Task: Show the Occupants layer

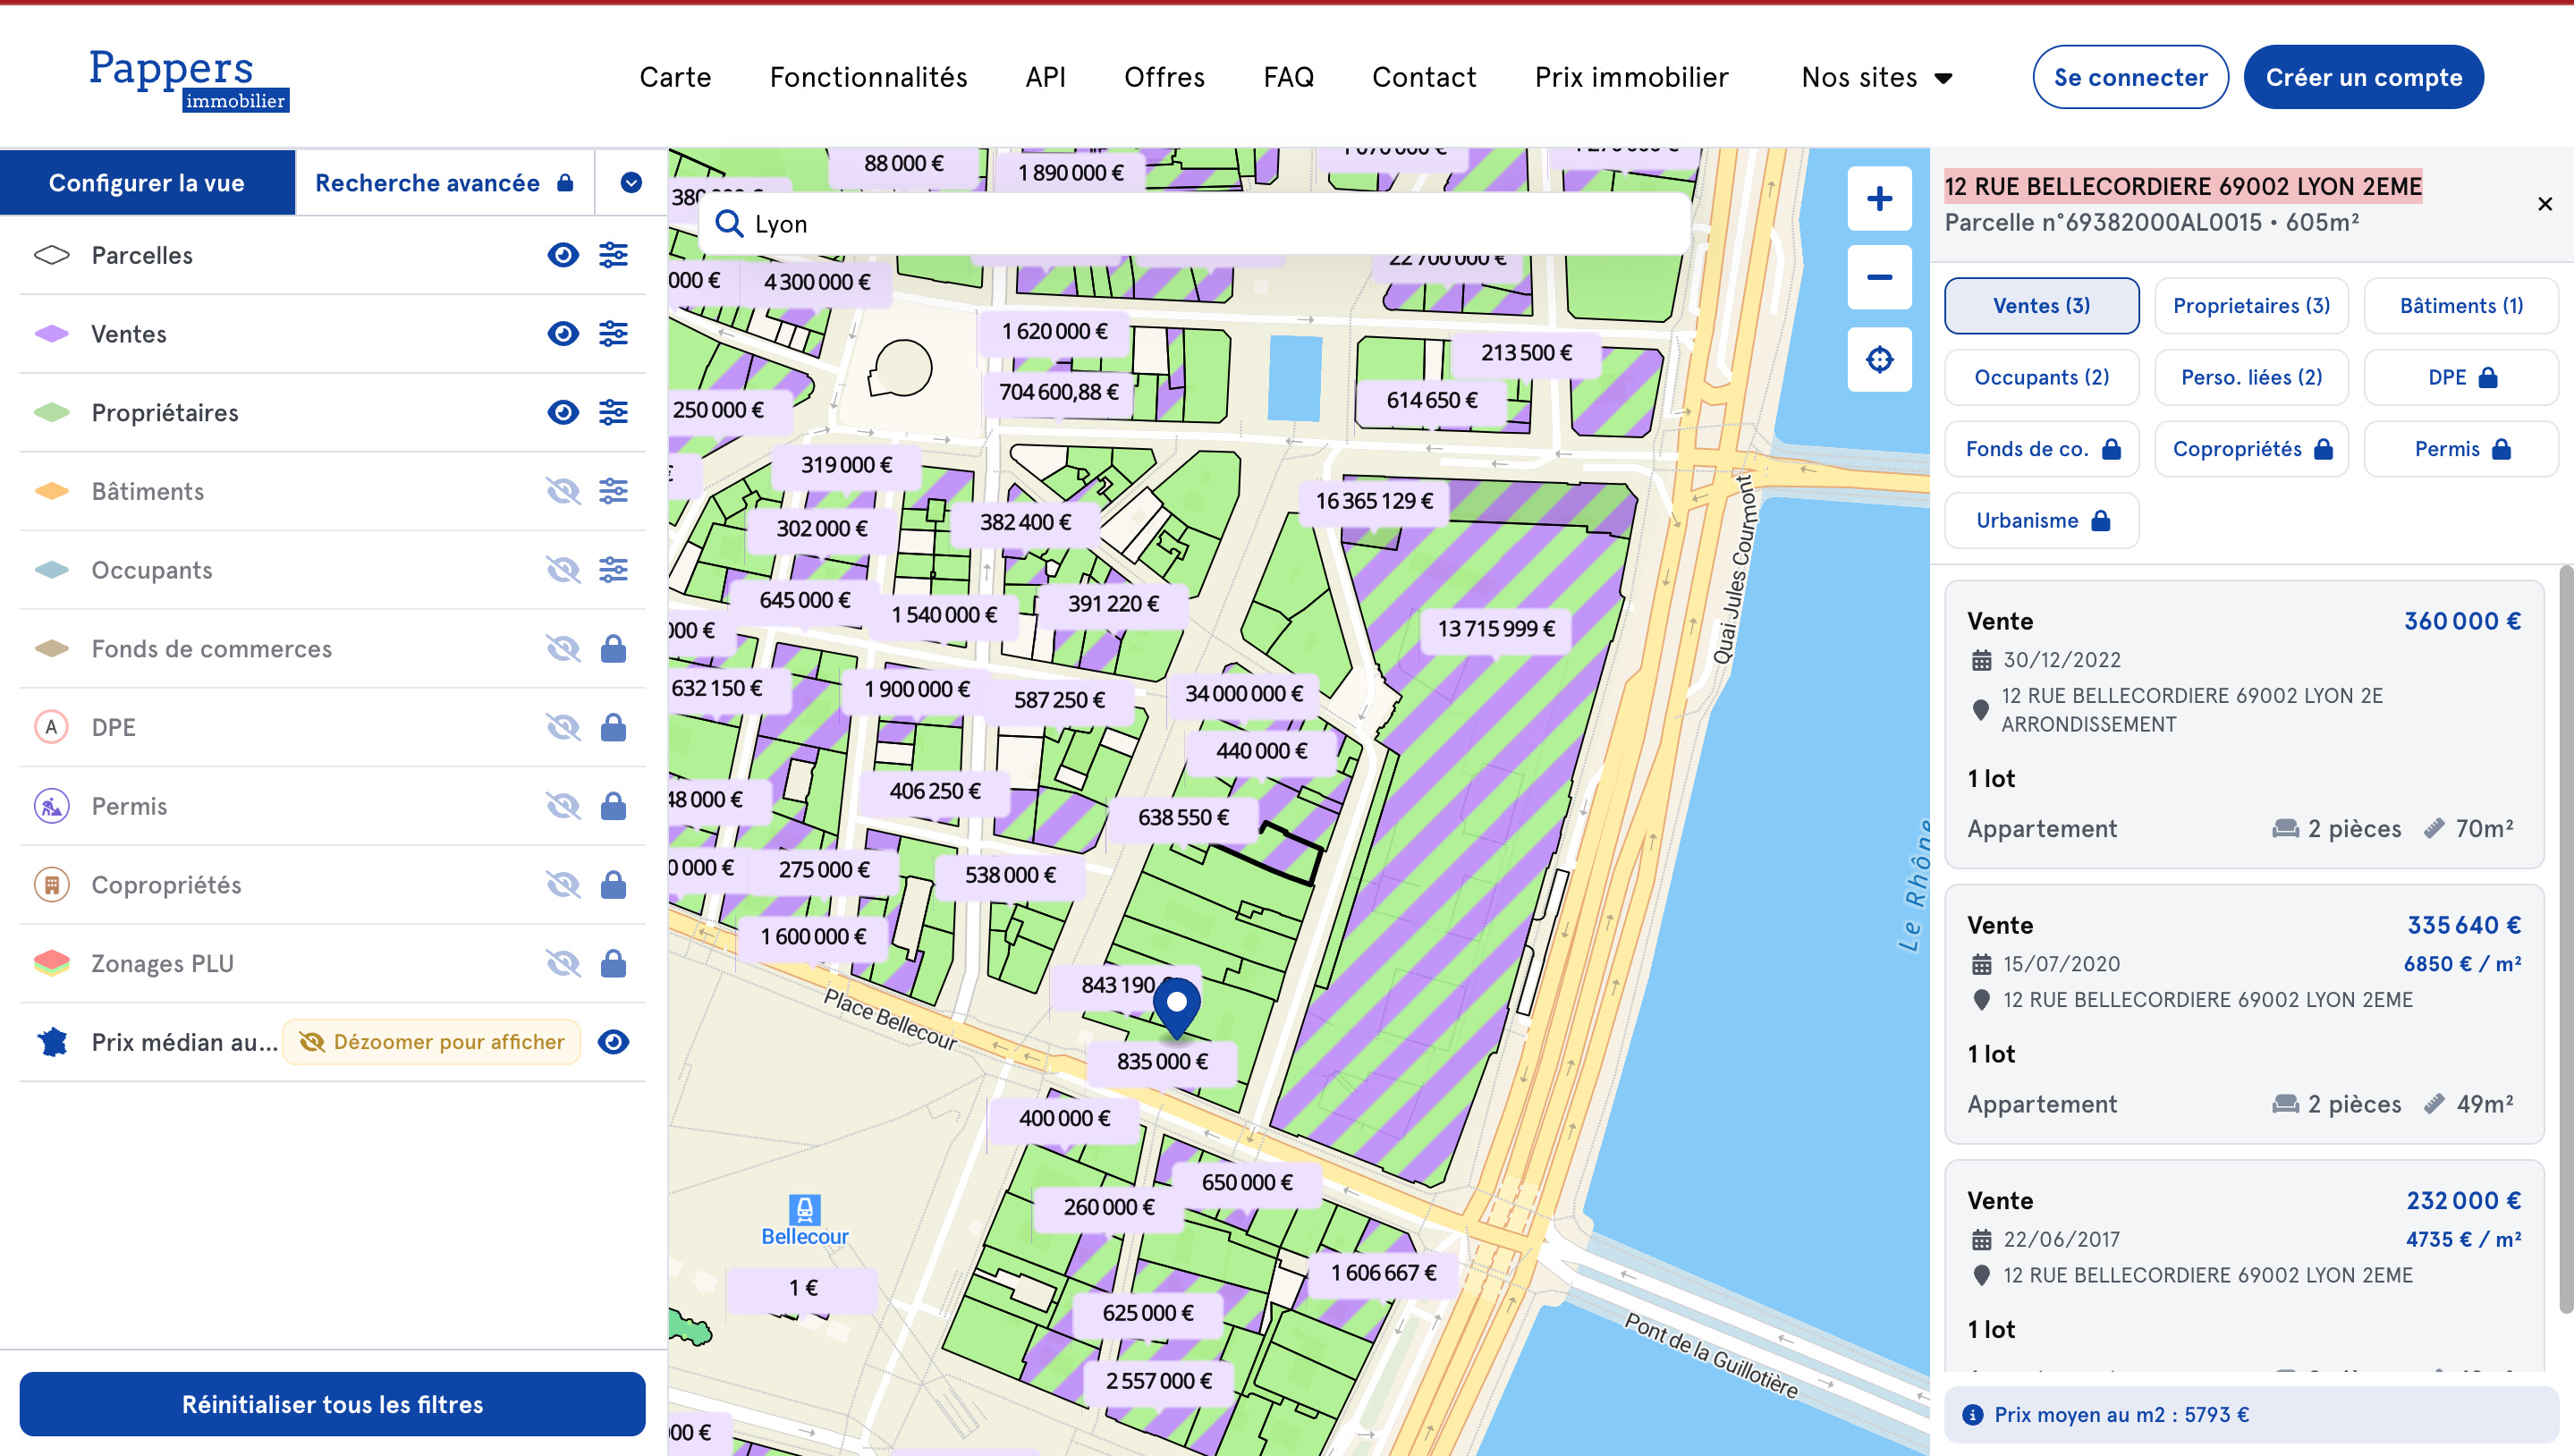Action: (x=563, y=570)
